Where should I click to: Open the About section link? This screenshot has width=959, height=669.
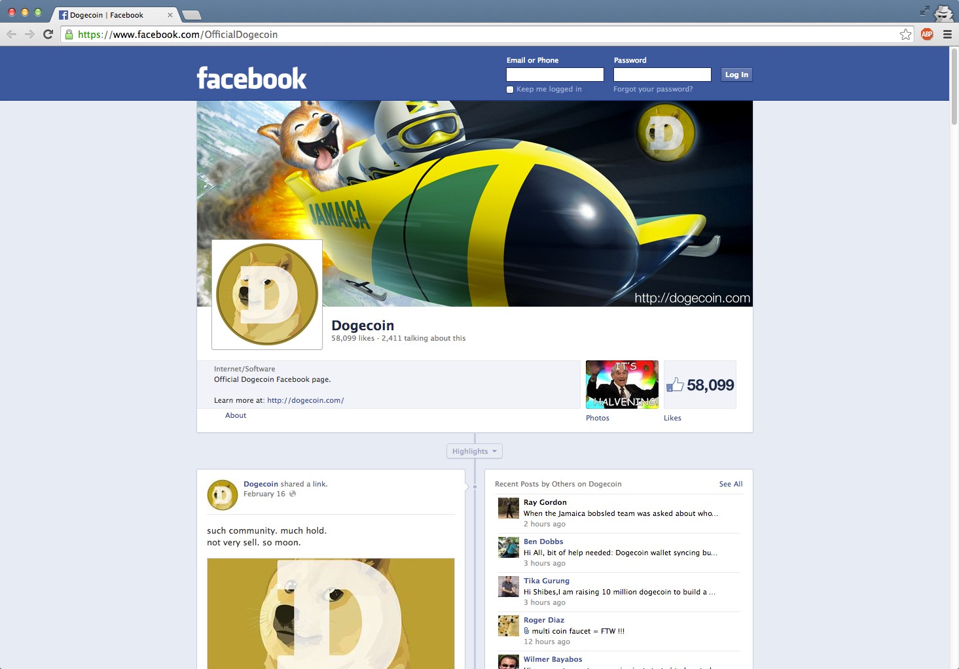[236, 415]
